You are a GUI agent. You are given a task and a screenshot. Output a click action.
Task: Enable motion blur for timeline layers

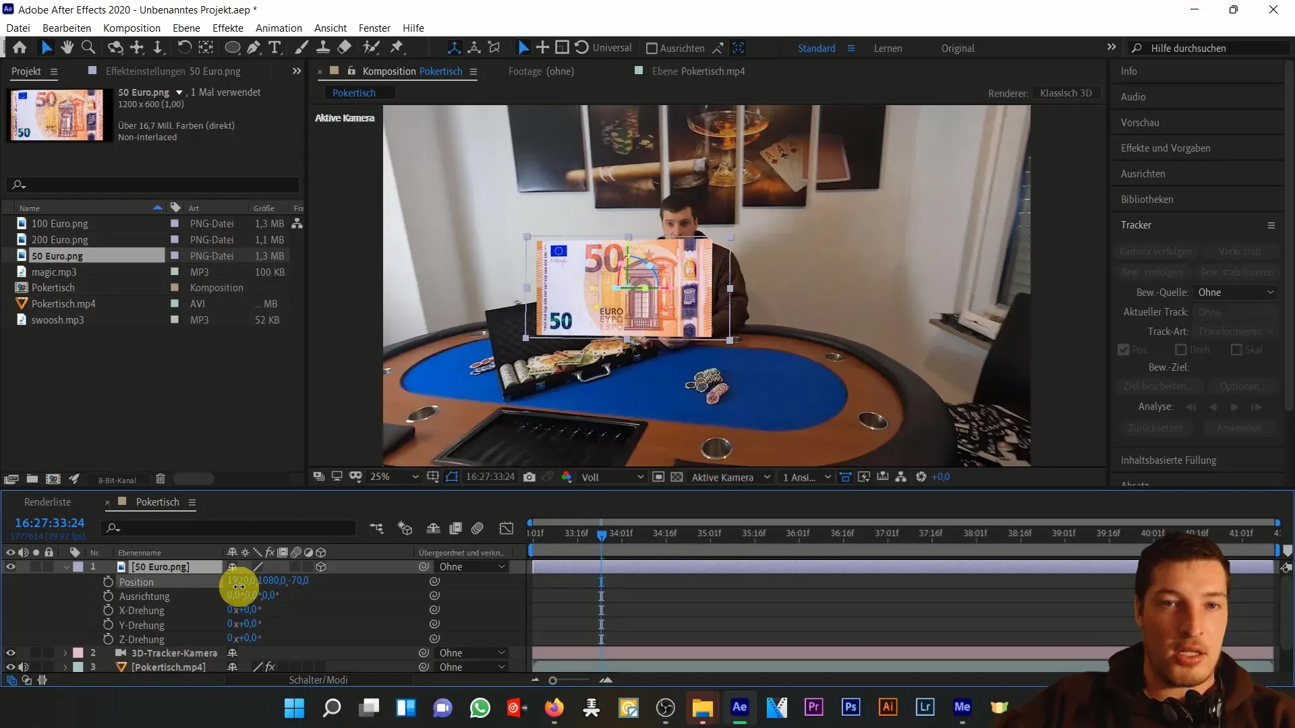(478, 528)
